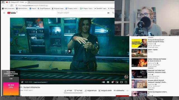Toggle subtitles in the video player
Viewport: 179px width, 100px height.
(x=108, y=82)
